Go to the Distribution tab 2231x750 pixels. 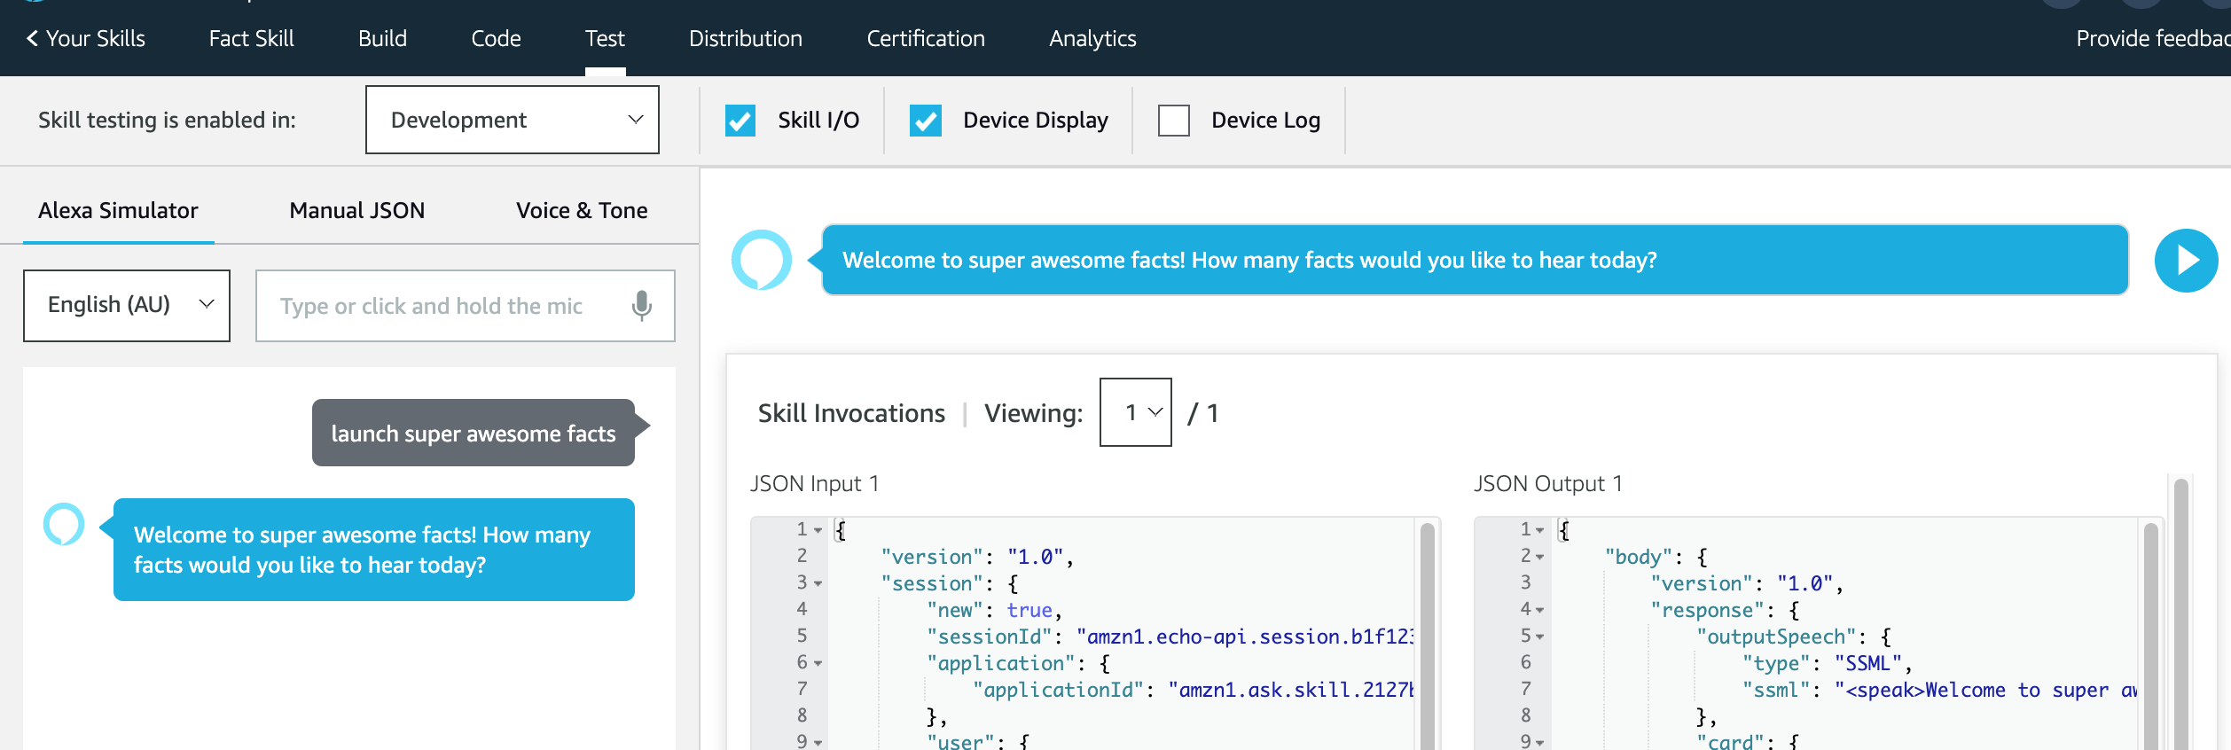pyautogui.click(x=746, y=38)
